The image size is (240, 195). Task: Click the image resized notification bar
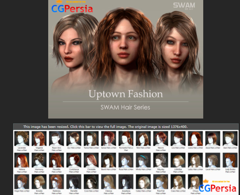point(126,127)
